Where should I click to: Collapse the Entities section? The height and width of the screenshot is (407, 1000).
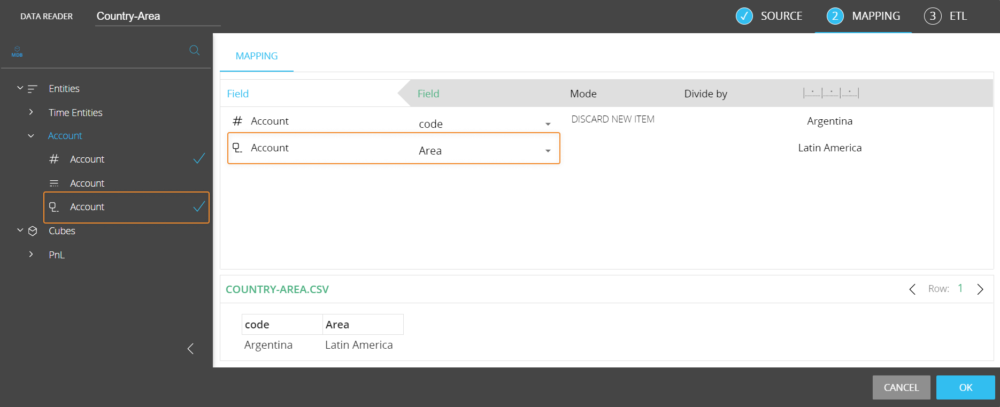tap(20, 88)
